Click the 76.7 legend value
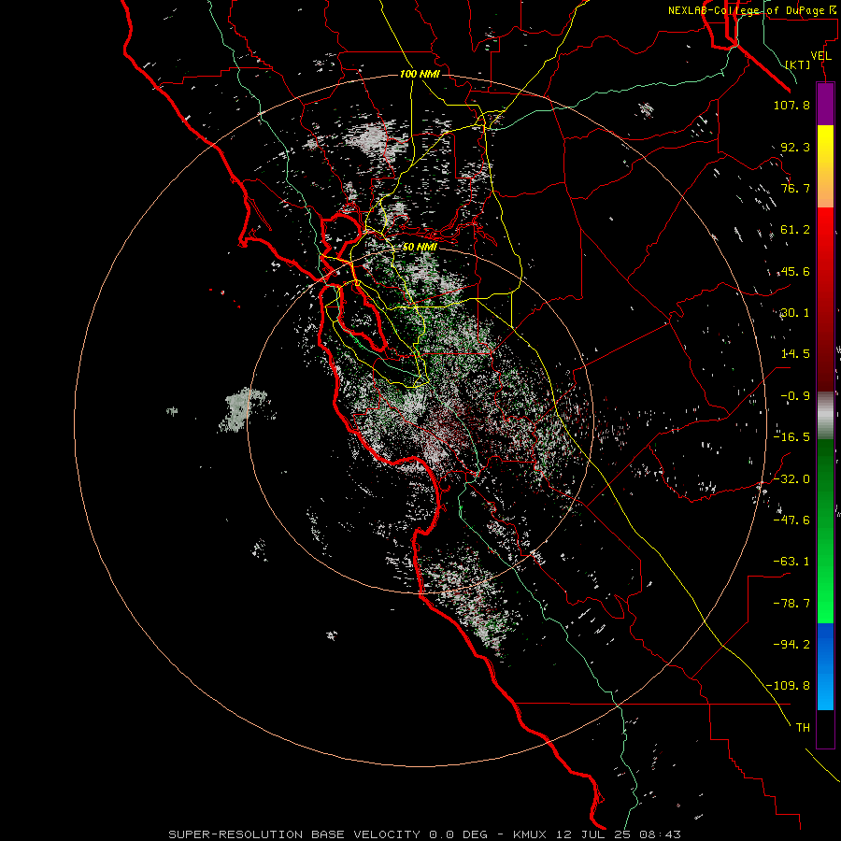 795,188
